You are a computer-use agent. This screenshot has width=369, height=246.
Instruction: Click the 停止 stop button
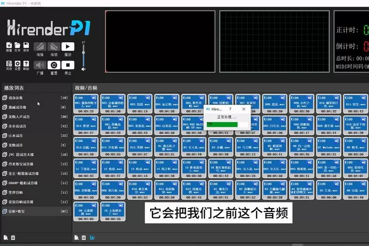pyautogui.click(x=68, y=65)
